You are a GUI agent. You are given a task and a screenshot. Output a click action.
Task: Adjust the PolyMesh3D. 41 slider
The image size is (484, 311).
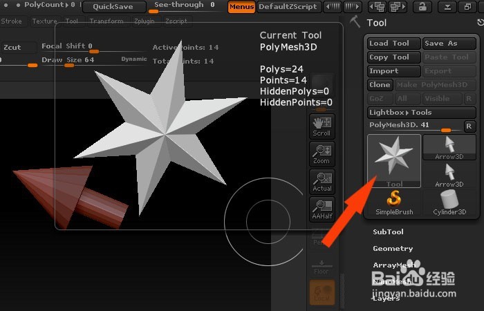(415, 126)
